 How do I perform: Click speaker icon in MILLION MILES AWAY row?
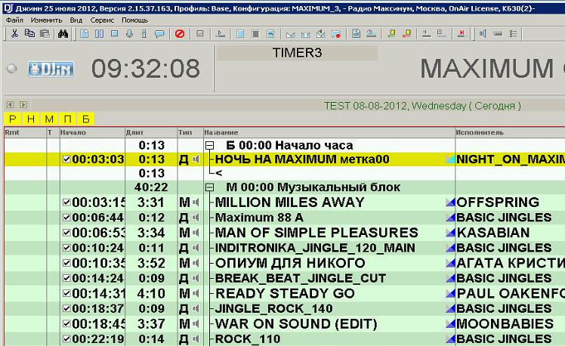click(196, 202)
